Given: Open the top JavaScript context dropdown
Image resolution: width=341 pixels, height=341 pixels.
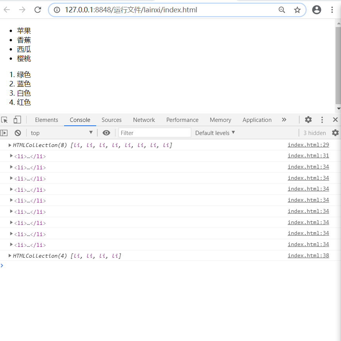Looking at the screenshot, I should point(62,133).
